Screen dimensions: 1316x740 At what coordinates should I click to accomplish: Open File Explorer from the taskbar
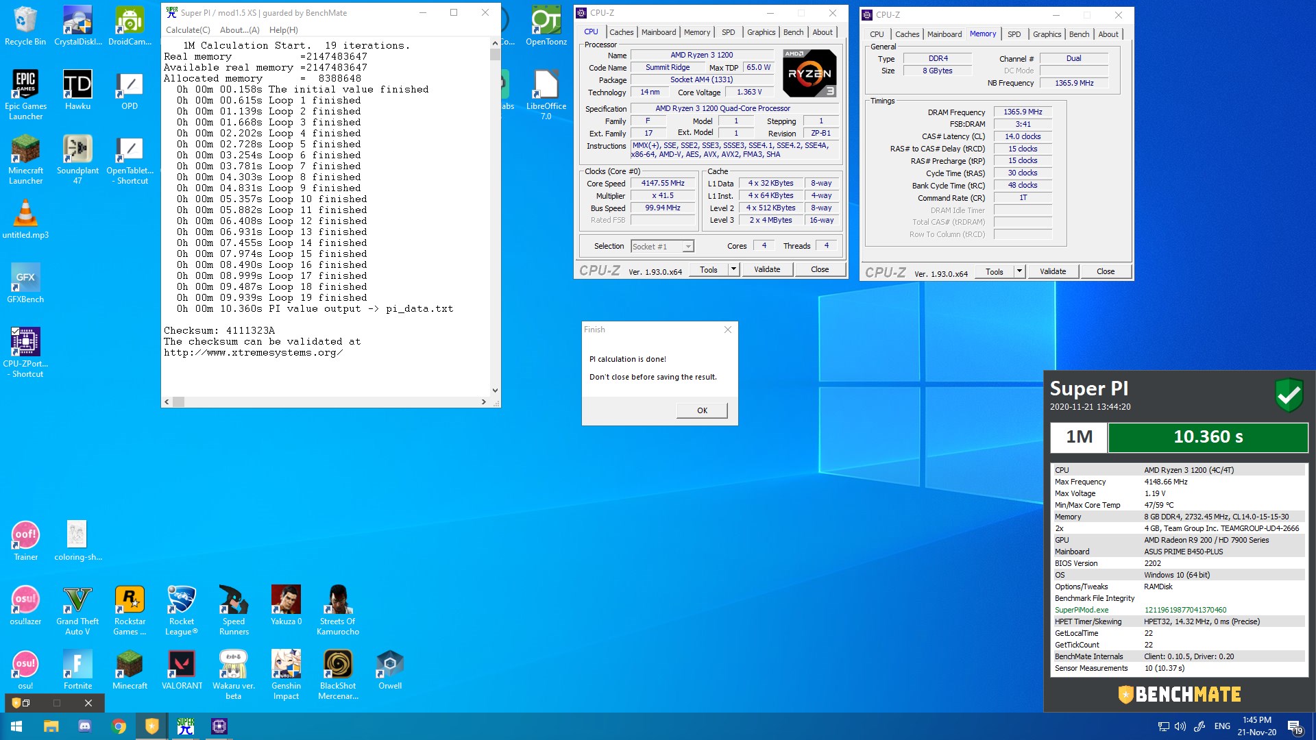(x=51, y=726)
